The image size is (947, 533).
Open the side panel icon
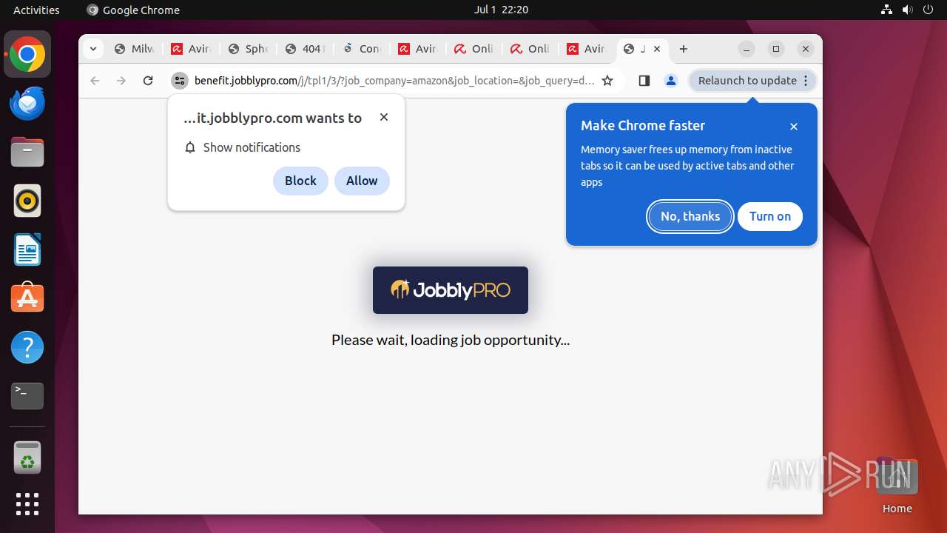point(644,81)
